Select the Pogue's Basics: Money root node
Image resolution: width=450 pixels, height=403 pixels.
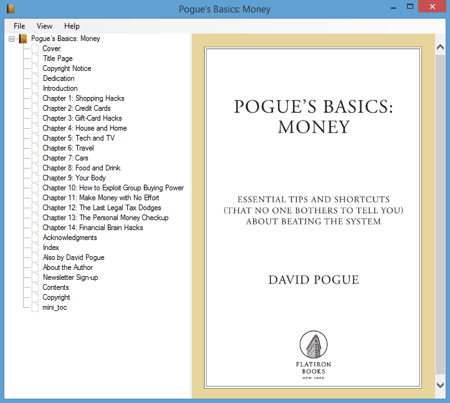click(x=65, y=39)
